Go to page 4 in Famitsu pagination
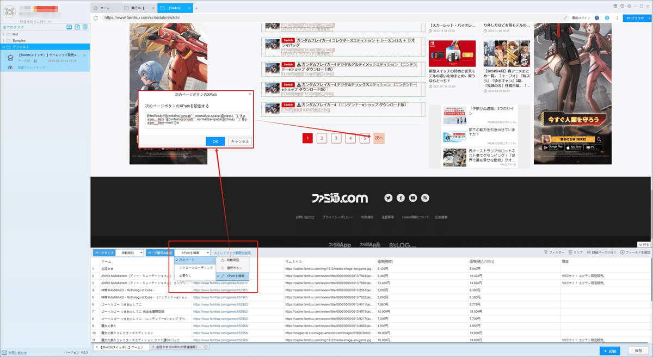This screenshot has height=357, width=653. point(350,138)
